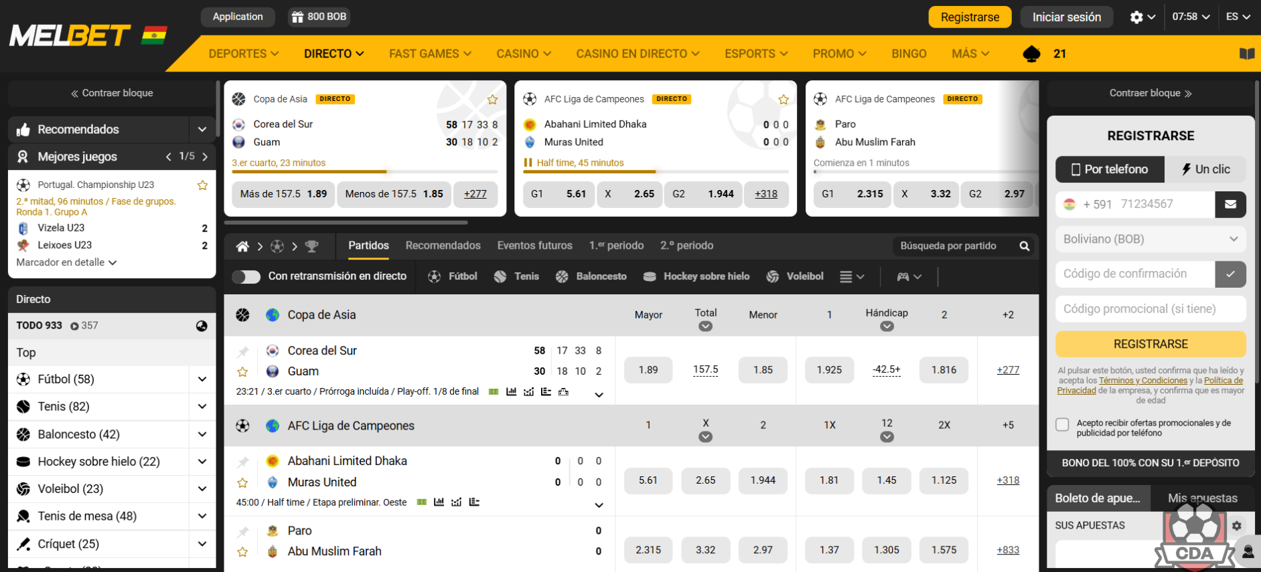Expand Marcador en detalle
This screenshot has height=572, width=1261.
click(66, 262)
